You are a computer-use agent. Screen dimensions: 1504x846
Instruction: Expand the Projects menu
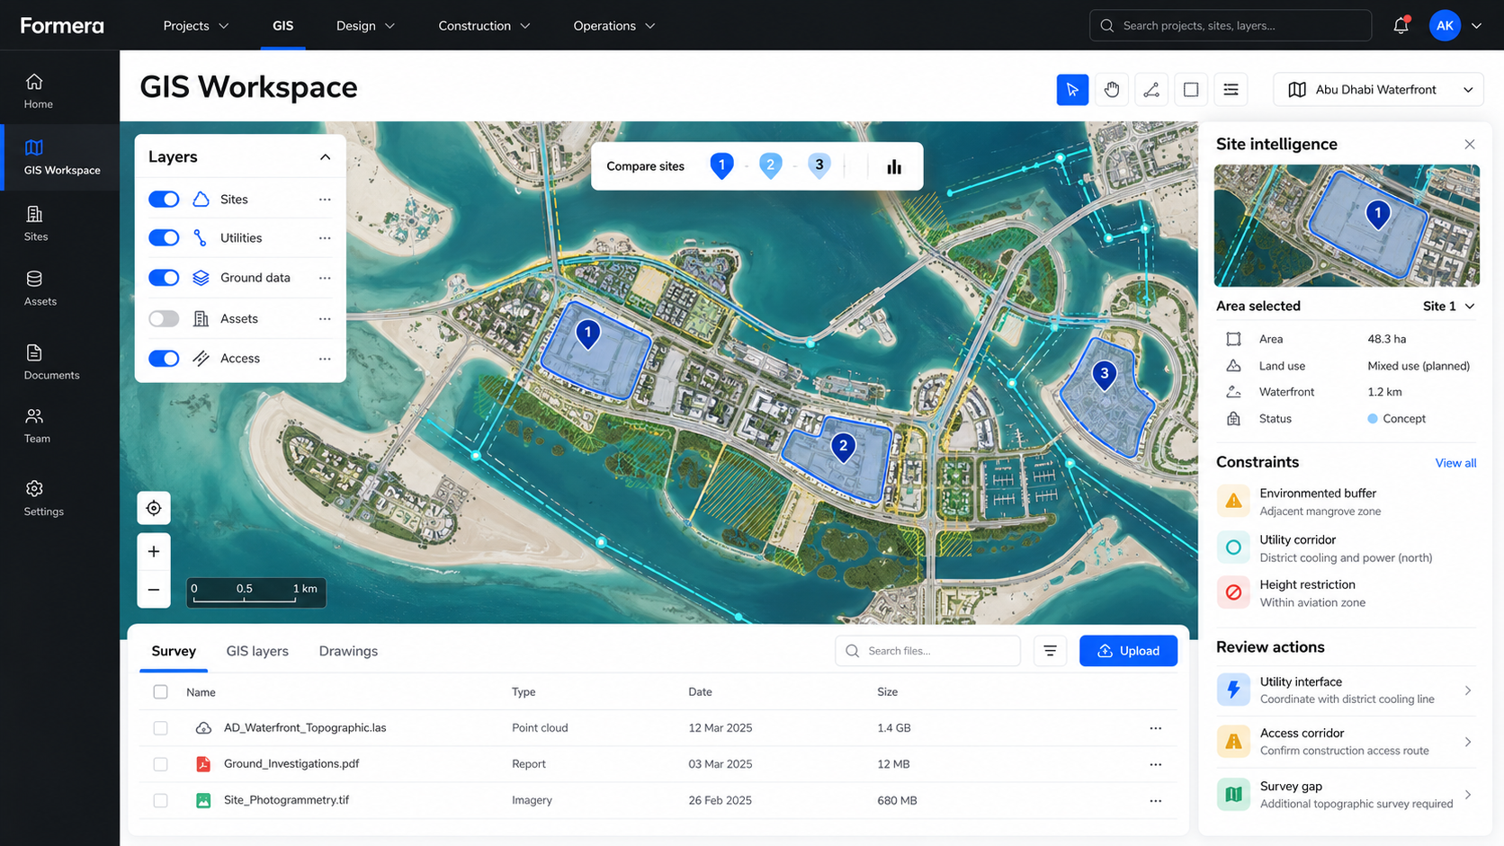pyautogui.click(x=195, y=26)
